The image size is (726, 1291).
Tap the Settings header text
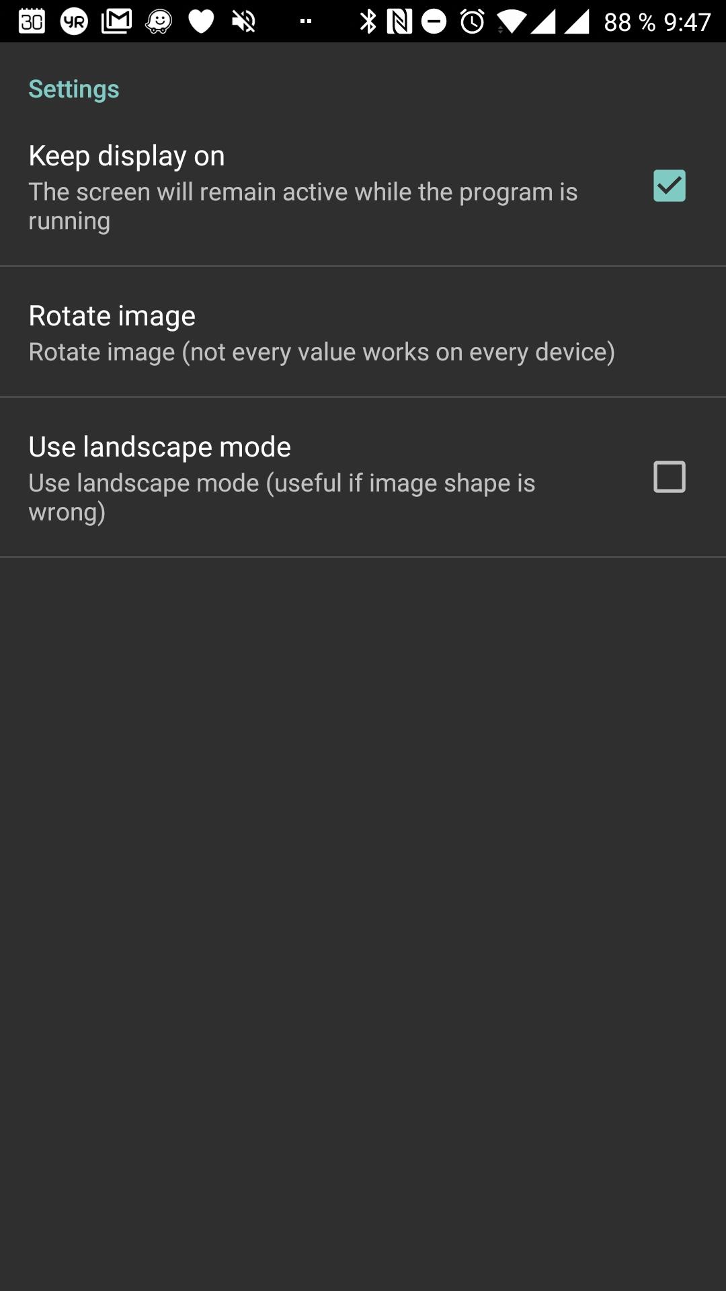pyautogui.click(x=74, y=89)
